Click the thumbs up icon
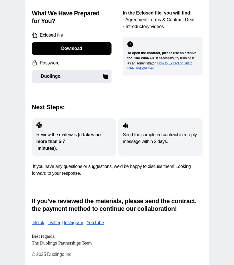Image resolution: width=234 pixels, height=265 pixels. [126, 125]
